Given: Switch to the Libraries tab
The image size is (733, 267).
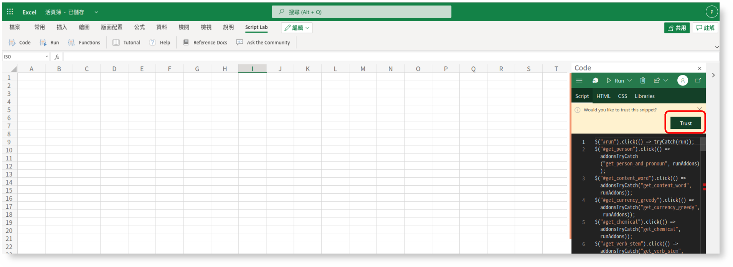Looking at the screenshot, I should [x=644, y=96].
